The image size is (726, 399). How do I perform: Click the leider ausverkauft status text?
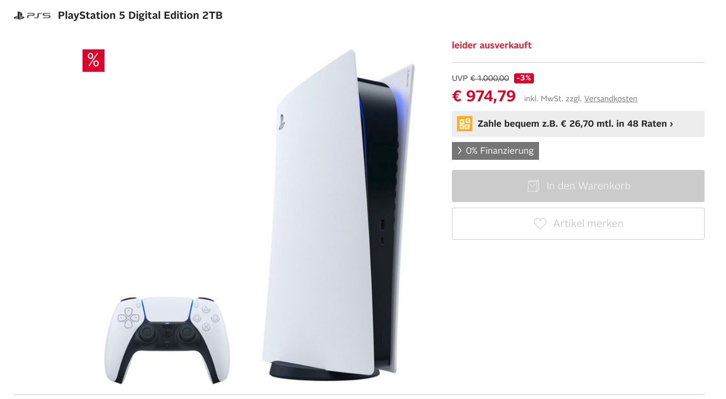point(492,45)
